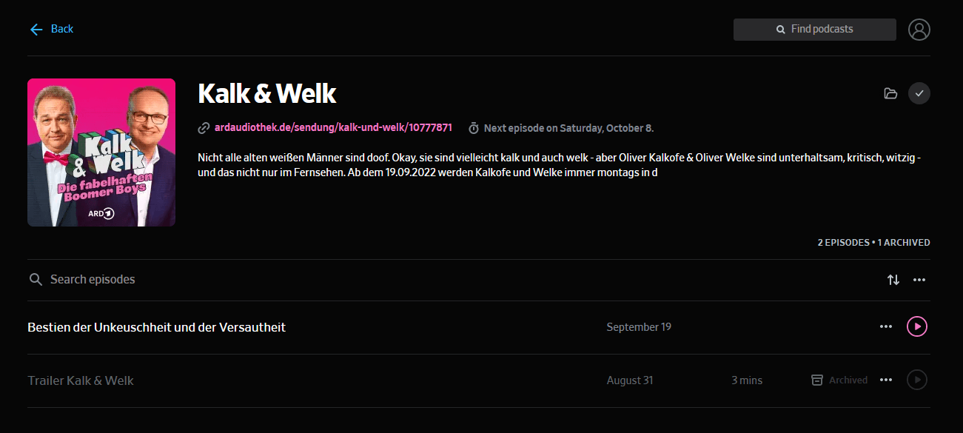
Task: Click the Kalk & Welk cover artwork
Action: 101,152
